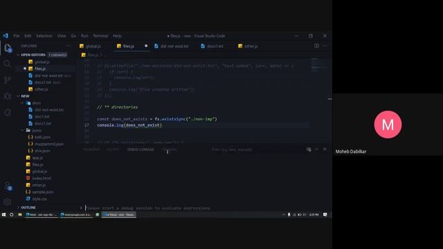The width and height of the screenshot is (443, 249).
Task: Open the Accounts menu icon
Action: [x=8, y=186]
